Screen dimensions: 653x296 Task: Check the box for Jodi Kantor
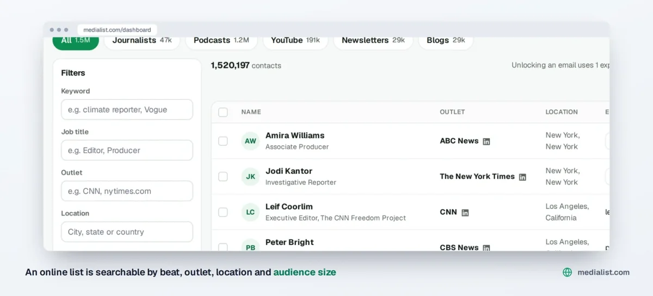(223, 176)
